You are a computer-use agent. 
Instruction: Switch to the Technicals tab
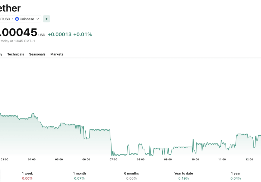[16, 54]
